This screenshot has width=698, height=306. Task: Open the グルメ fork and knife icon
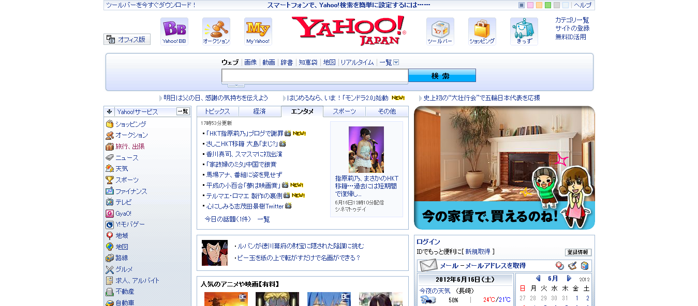[110, 269]
